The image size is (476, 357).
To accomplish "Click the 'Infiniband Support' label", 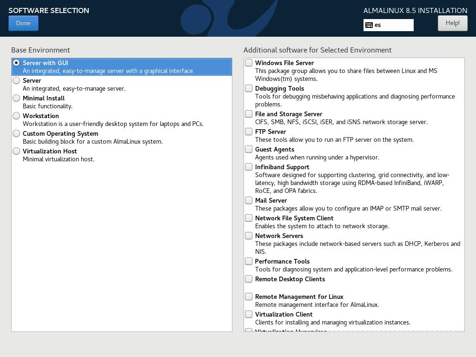I will click(282, 167).
